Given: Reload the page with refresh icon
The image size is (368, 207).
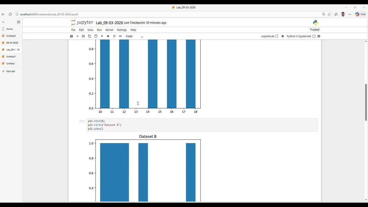Looking at the screenshot, I should [10, 14].
